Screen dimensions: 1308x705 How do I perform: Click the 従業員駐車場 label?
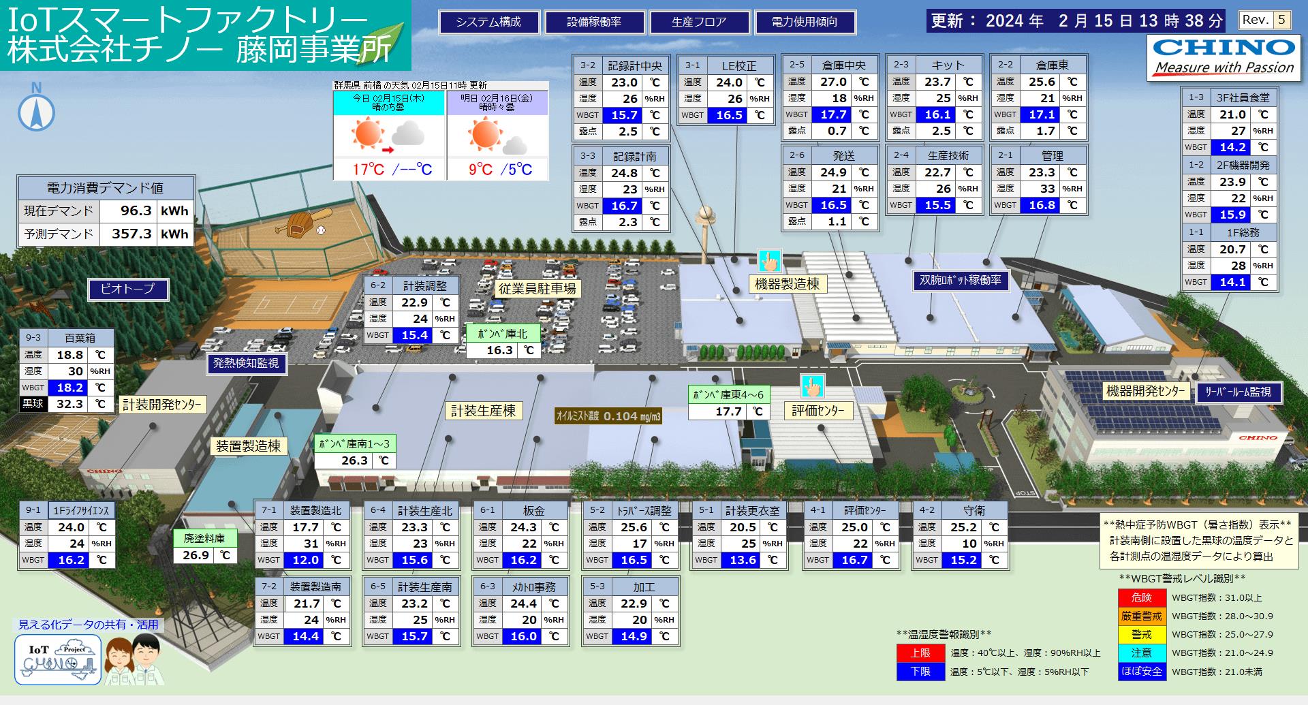[x=537, y=288]
